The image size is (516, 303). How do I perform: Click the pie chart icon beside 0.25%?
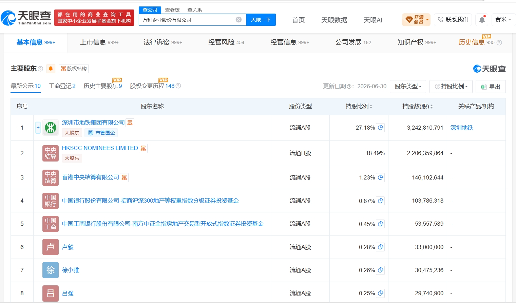click(381, 293)
